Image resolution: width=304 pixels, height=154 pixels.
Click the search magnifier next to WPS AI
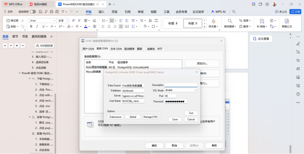234,12
